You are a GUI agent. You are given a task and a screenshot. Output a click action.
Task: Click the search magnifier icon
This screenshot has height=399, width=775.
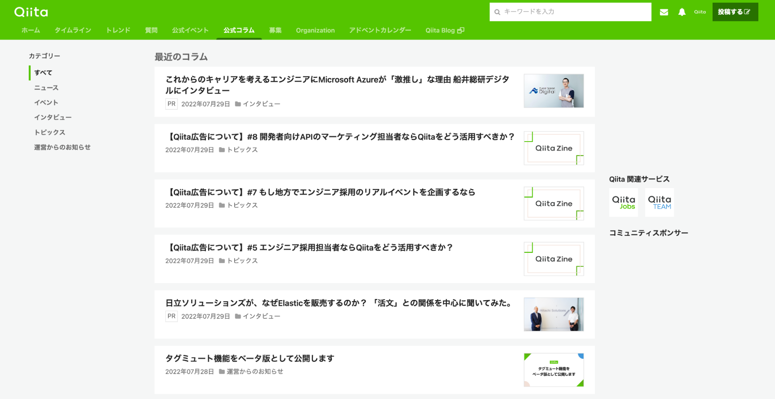coord(497,12)
